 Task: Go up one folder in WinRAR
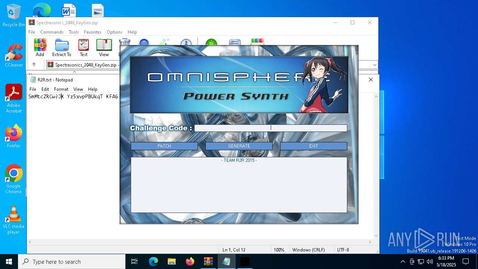(x=34, y=65)
